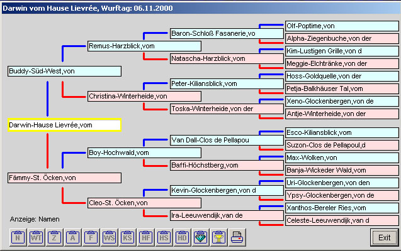Print the pedigree with printer icon

coord(237,238)
